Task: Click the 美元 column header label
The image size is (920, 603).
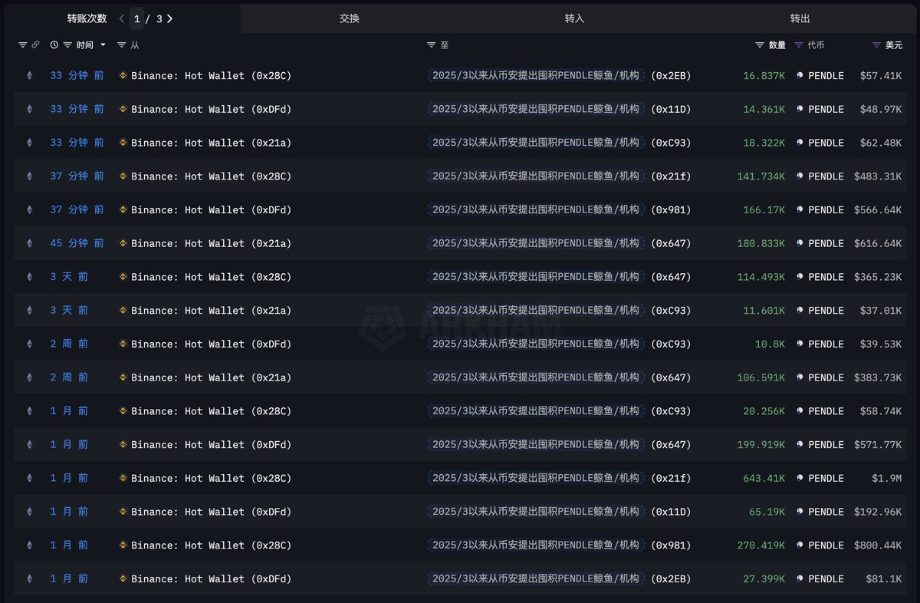Action: 894,45
